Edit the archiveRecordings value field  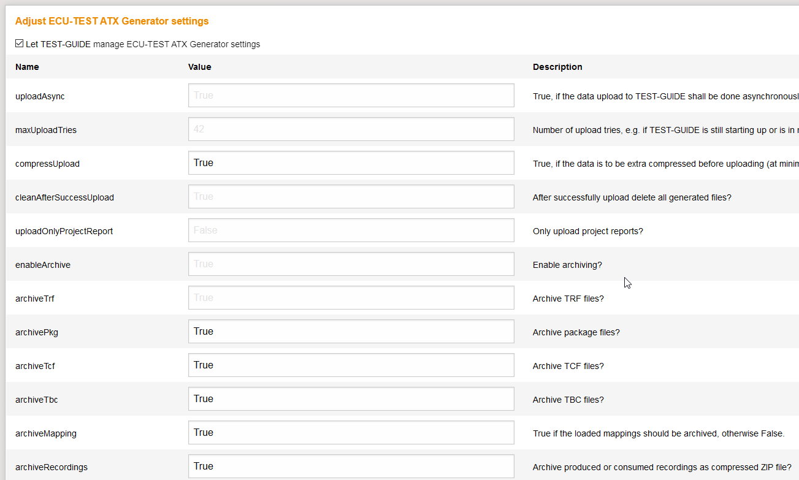[351, 467]
